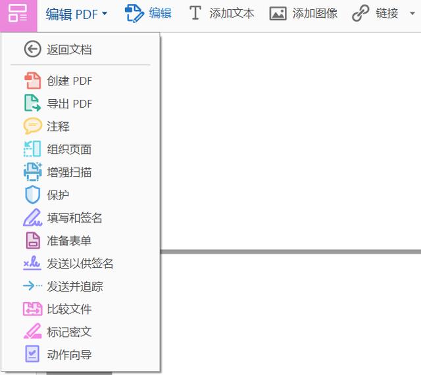The height and width of the screenshot is (375, 421).
Task: Click the 标记密文 highlighter icon
Action: pos(32,331)
